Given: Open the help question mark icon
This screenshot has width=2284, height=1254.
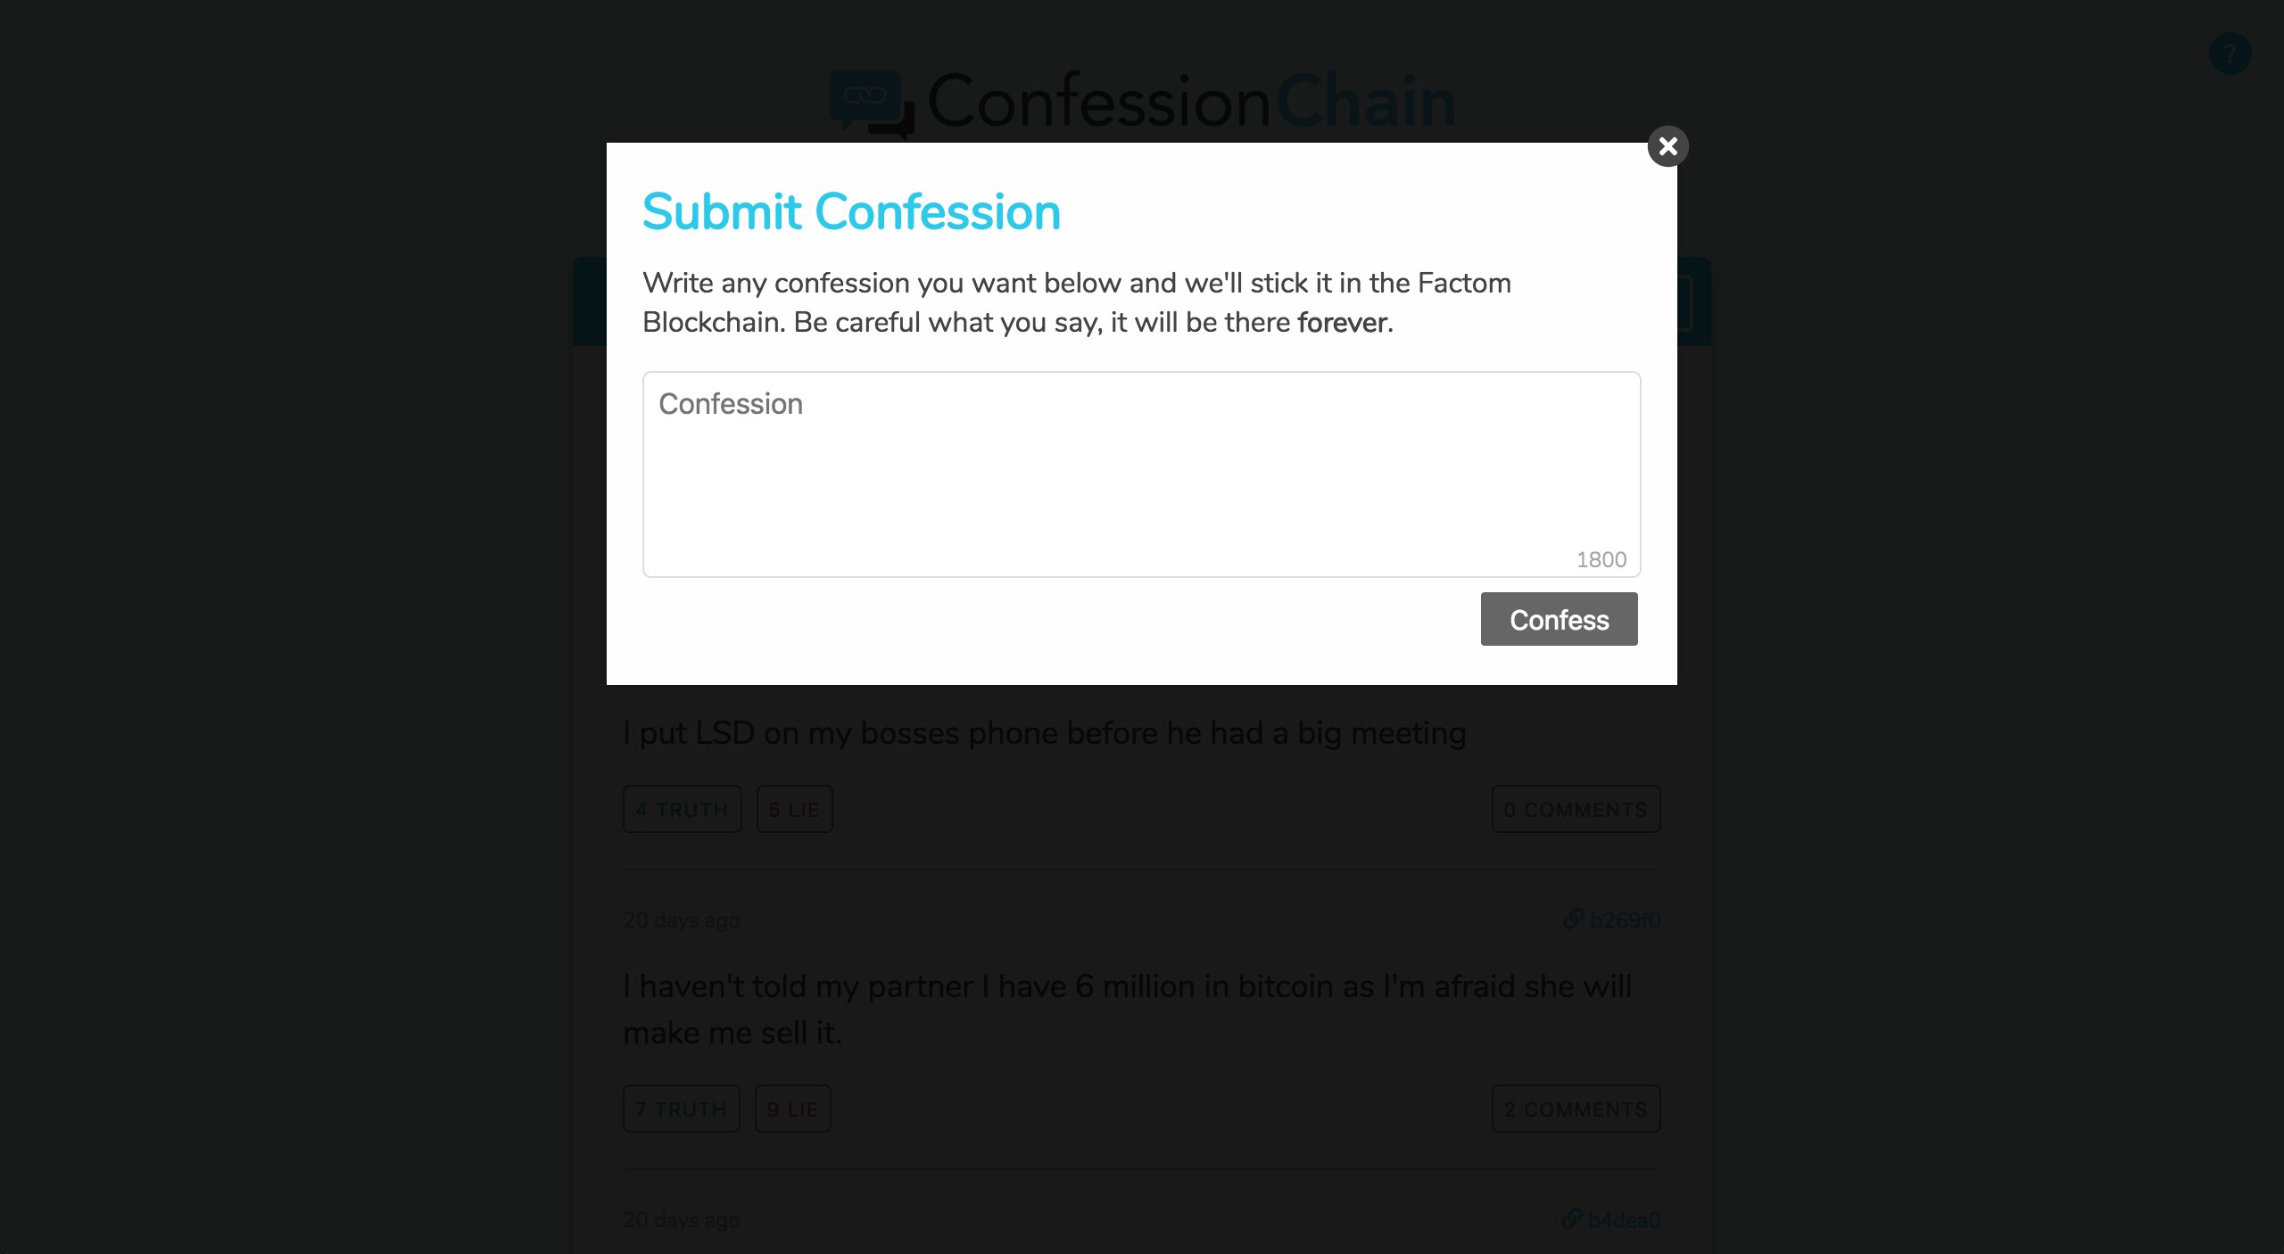Looking at the screenshot, I should tap(2230, 54).
